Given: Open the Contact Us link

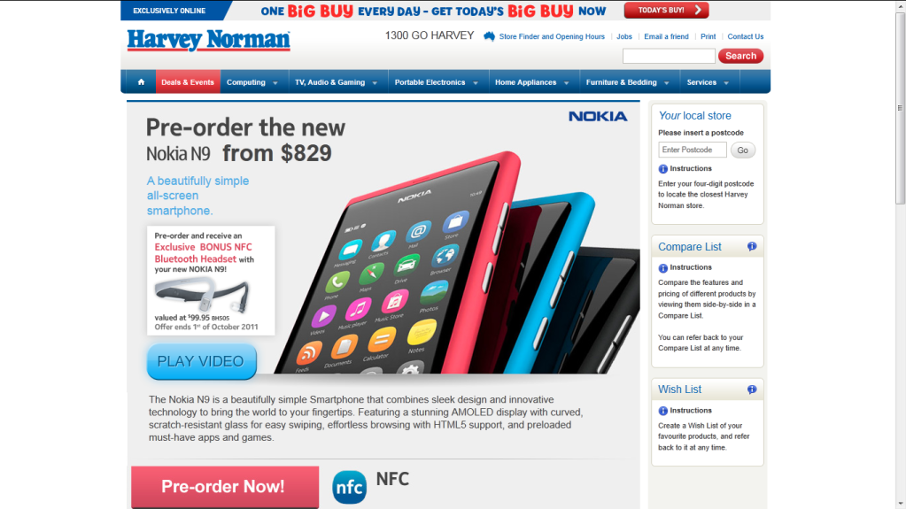Looking at the screenshot, I should click(746, 36).
